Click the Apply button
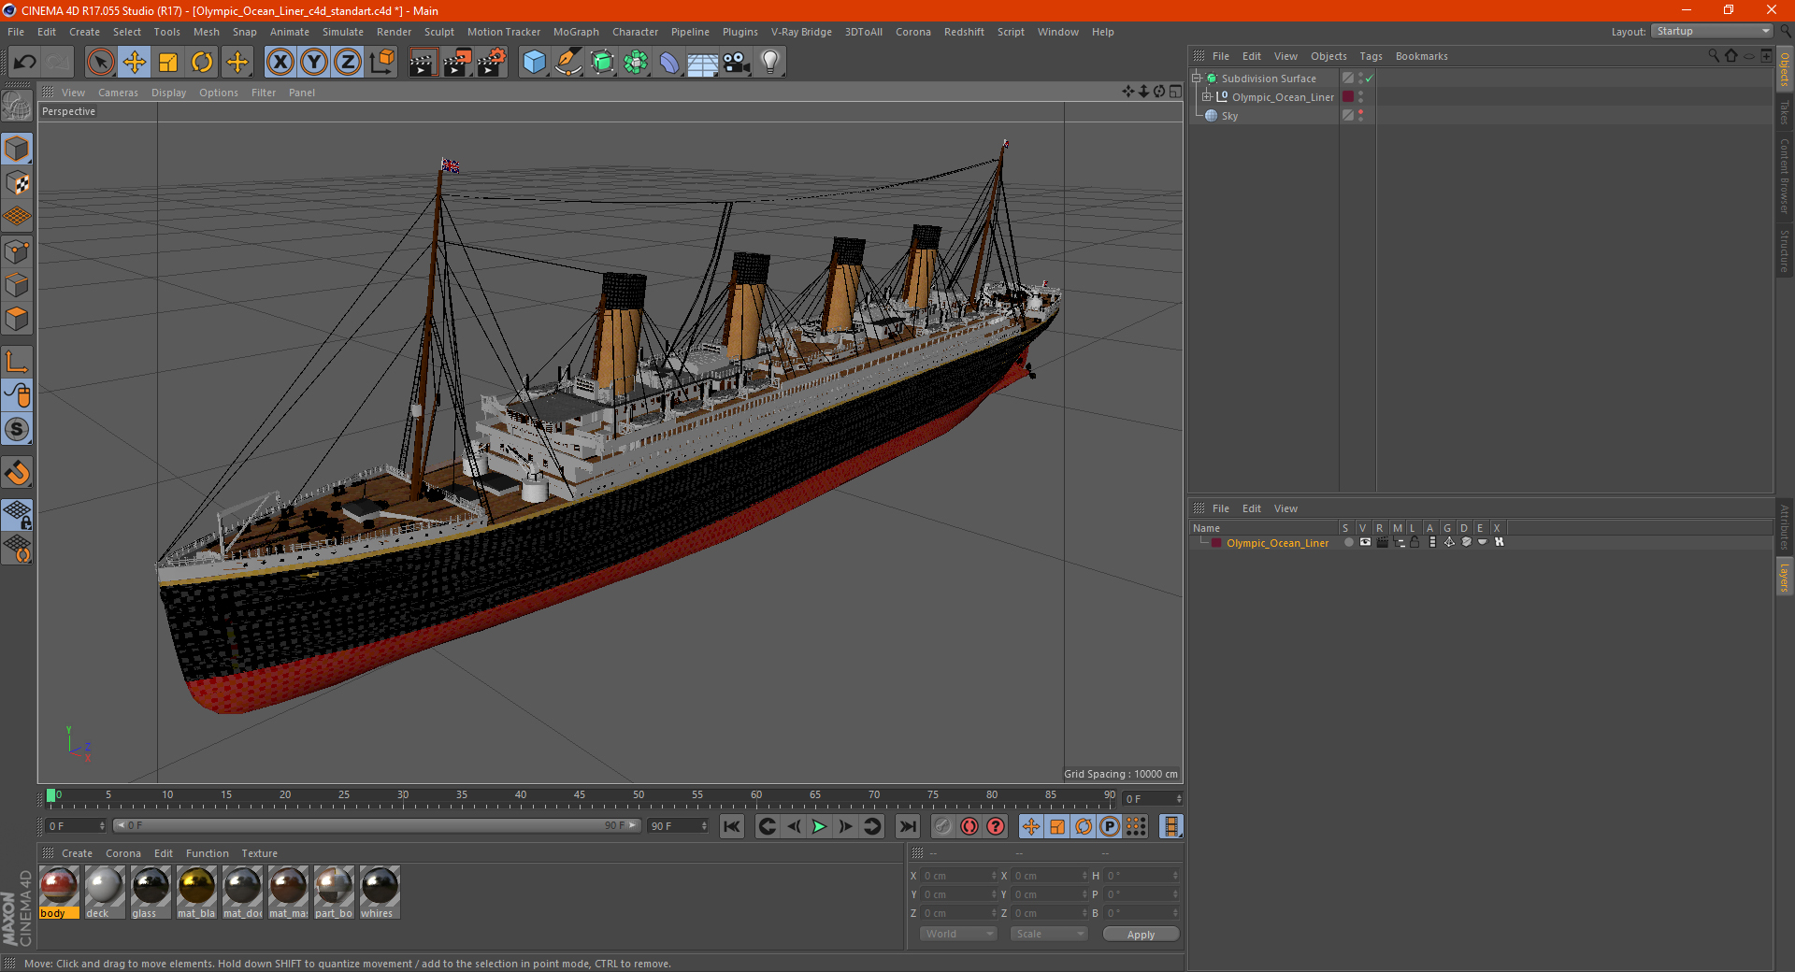Viewport: 1795px width, 972px height. pos(1141,934)
